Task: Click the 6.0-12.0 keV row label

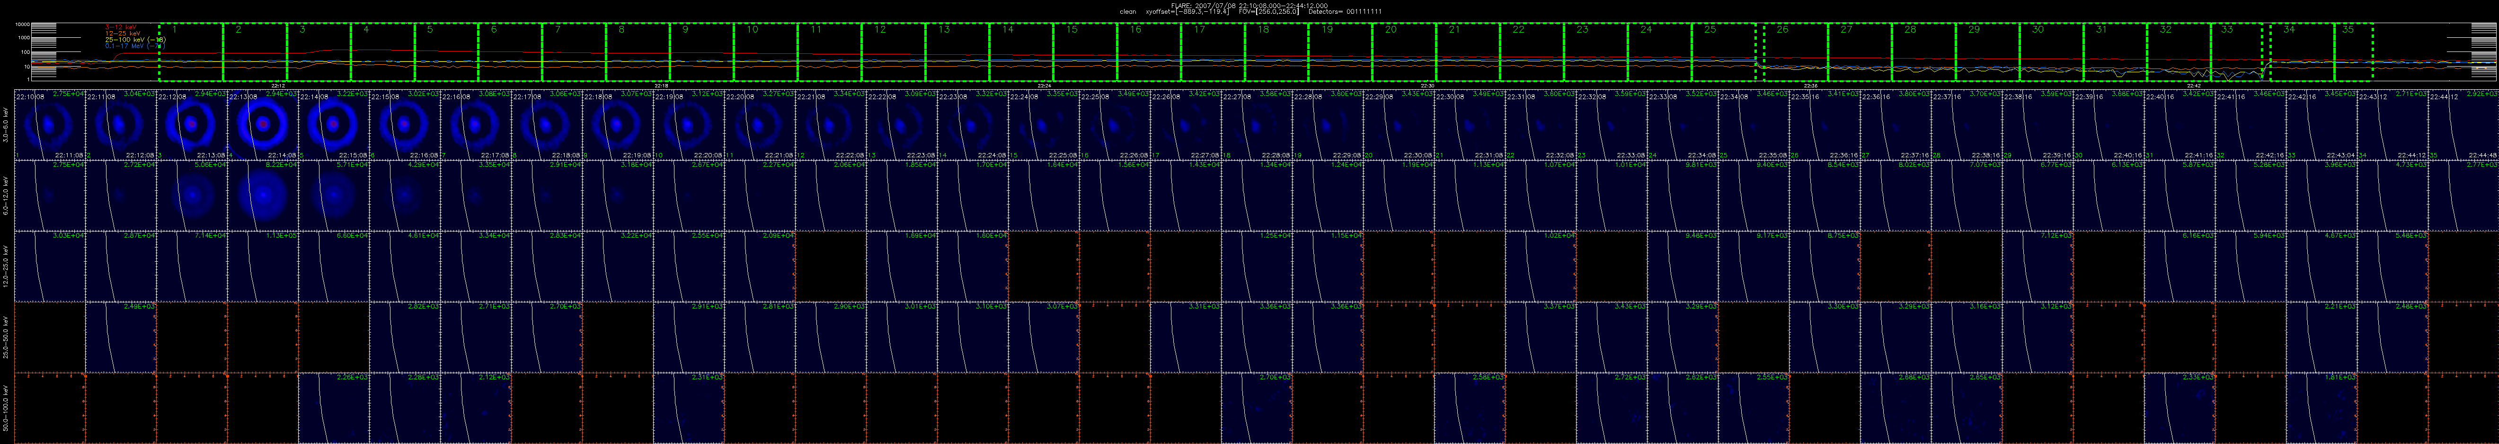Action: [7, 196]
